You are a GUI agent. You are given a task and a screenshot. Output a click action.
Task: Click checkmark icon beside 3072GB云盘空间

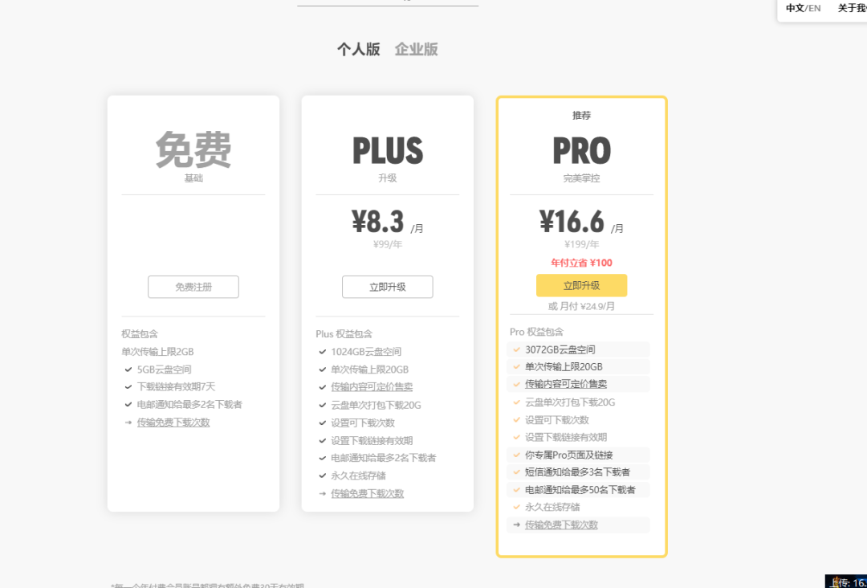click(516, 349)
